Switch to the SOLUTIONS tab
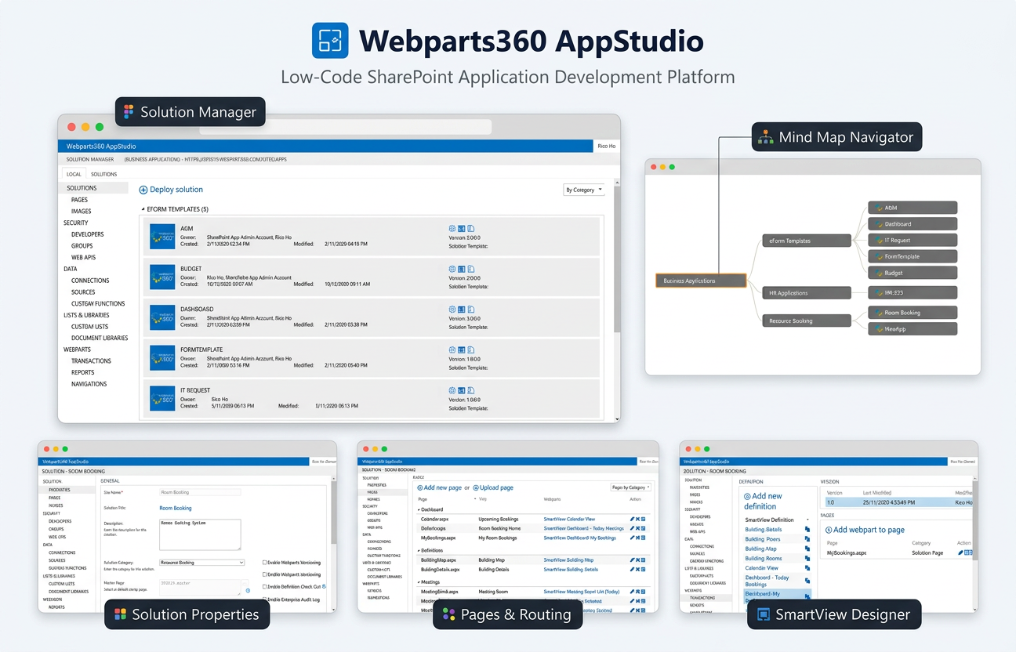The image size is (1016, 652). (x=104, y=173)
